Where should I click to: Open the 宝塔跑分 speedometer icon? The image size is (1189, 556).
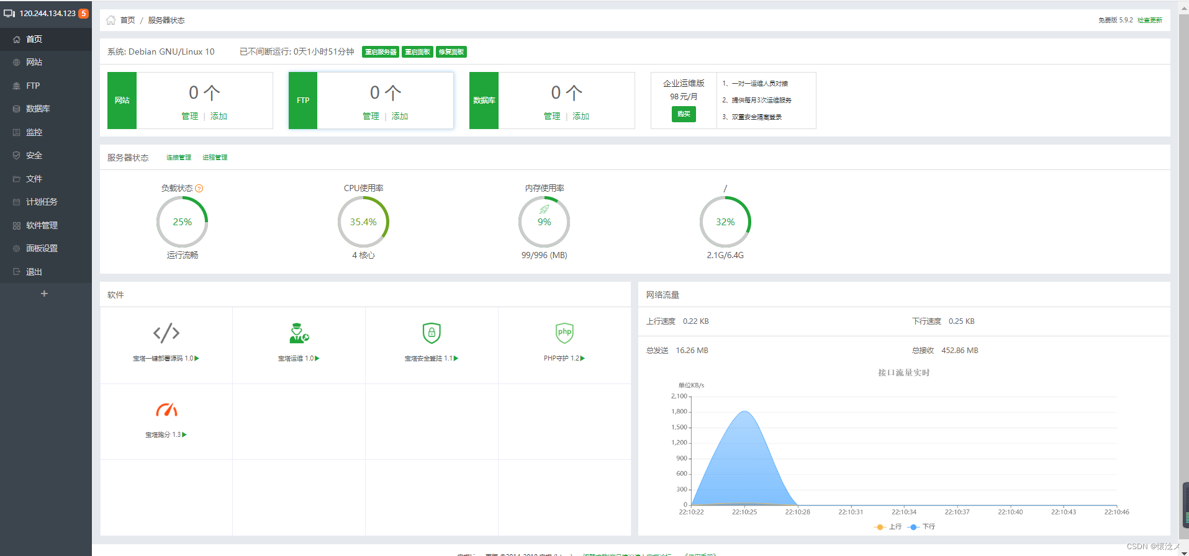(x=166, y=410)
